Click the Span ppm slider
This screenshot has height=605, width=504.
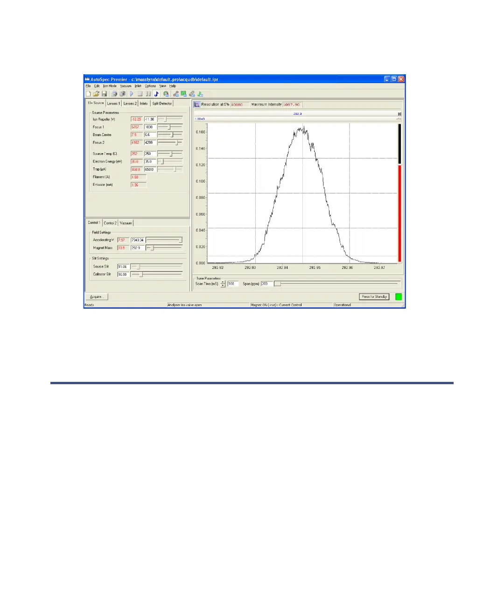(x=336, y=284)
